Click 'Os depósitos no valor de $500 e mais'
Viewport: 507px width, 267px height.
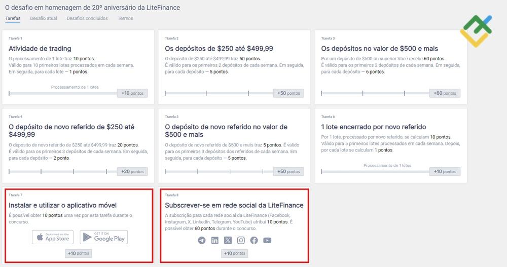pos(380,49)
